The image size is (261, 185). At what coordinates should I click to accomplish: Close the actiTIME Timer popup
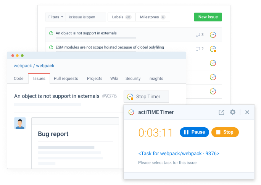pos(247,112)
